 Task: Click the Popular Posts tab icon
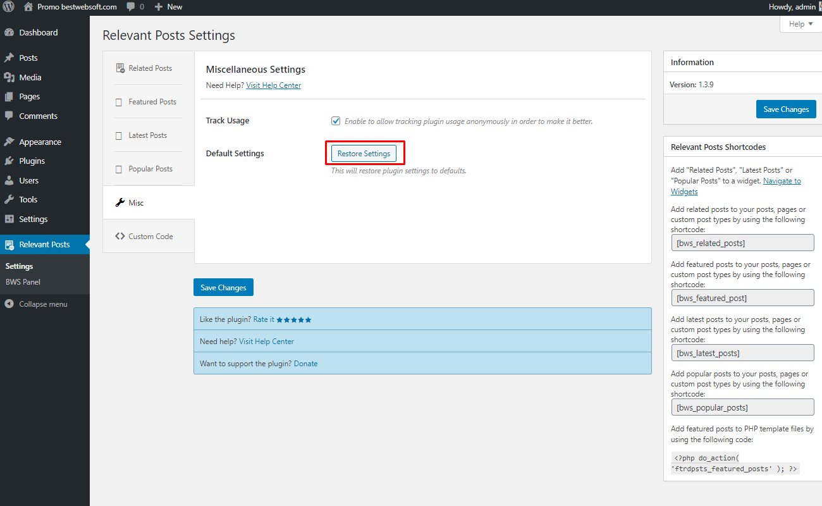coord(119,169)
